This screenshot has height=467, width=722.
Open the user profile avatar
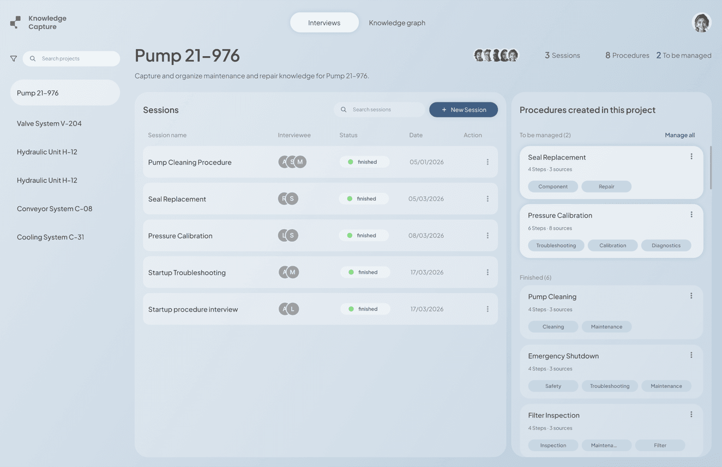pos(701,22)
